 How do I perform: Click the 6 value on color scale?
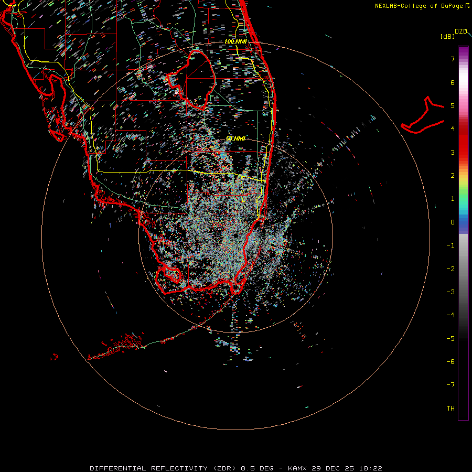(x=453, y=82)
